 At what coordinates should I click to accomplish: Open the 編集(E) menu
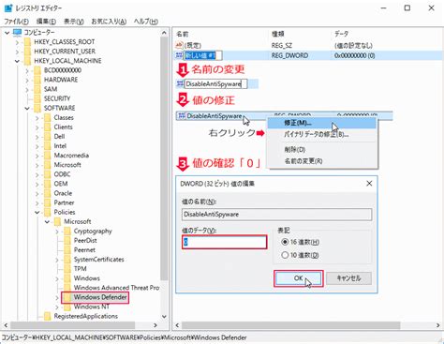(x=46, y=22)
